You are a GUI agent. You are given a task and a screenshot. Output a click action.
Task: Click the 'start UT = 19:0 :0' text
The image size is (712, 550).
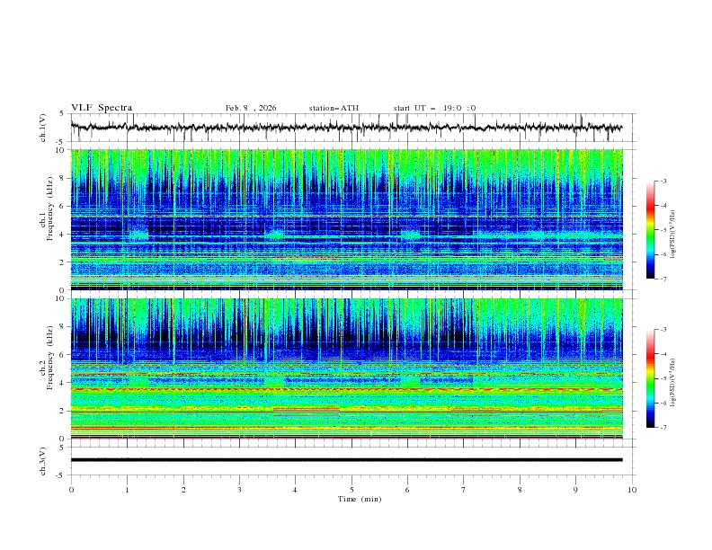coord(434,108)
